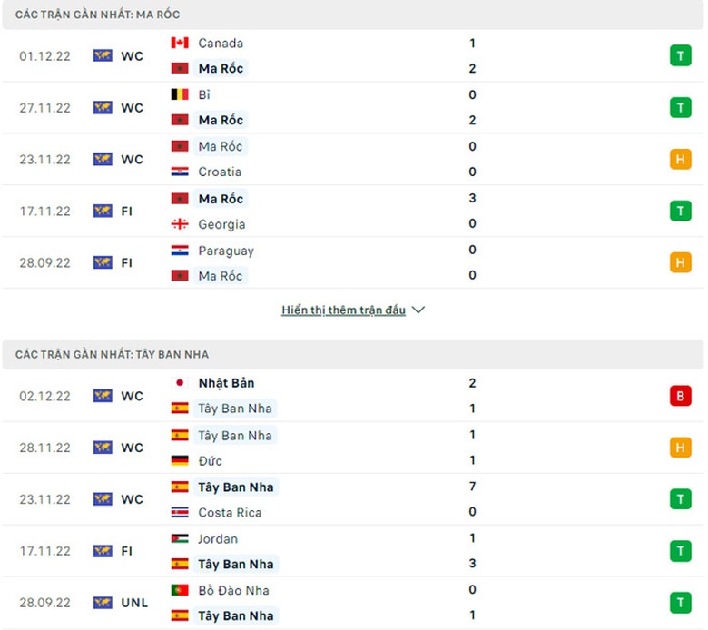Click the 7 score in Costa Rica match
Screen dimensions: 708x630
(472, 487)
